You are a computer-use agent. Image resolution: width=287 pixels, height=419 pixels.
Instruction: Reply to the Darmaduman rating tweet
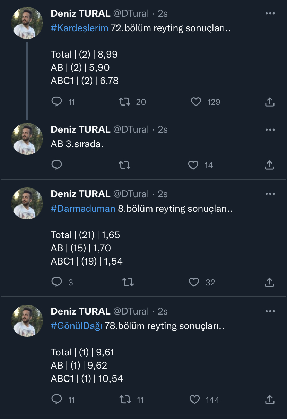coord(56,282)
